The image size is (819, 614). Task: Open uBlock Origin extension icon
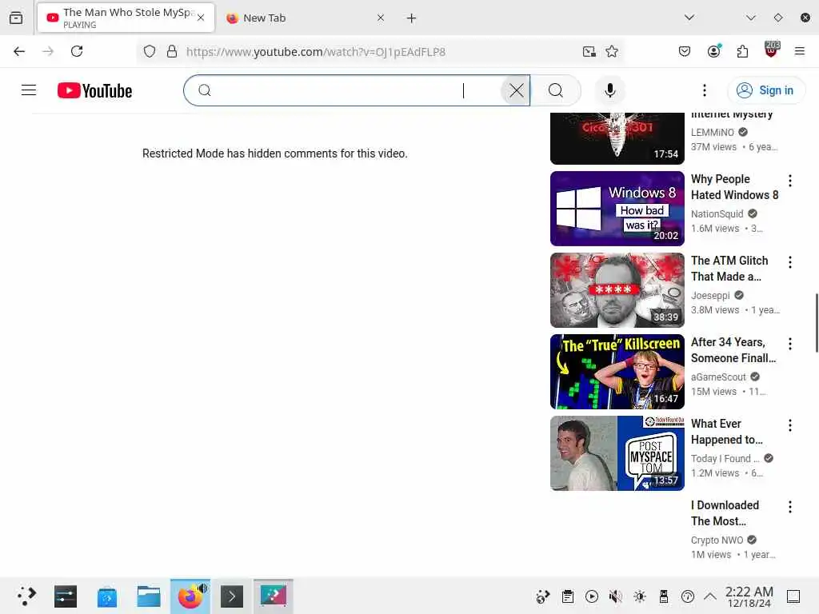coord(772,50)
